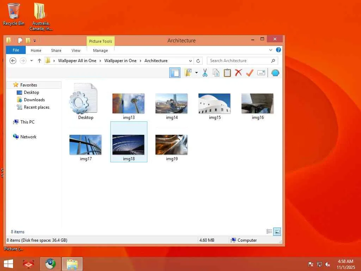Image resolution: width=361 pixels, height=271 pixels.
Task: Expand chevron after Wallpaper in One
Action: click(140, 61)
